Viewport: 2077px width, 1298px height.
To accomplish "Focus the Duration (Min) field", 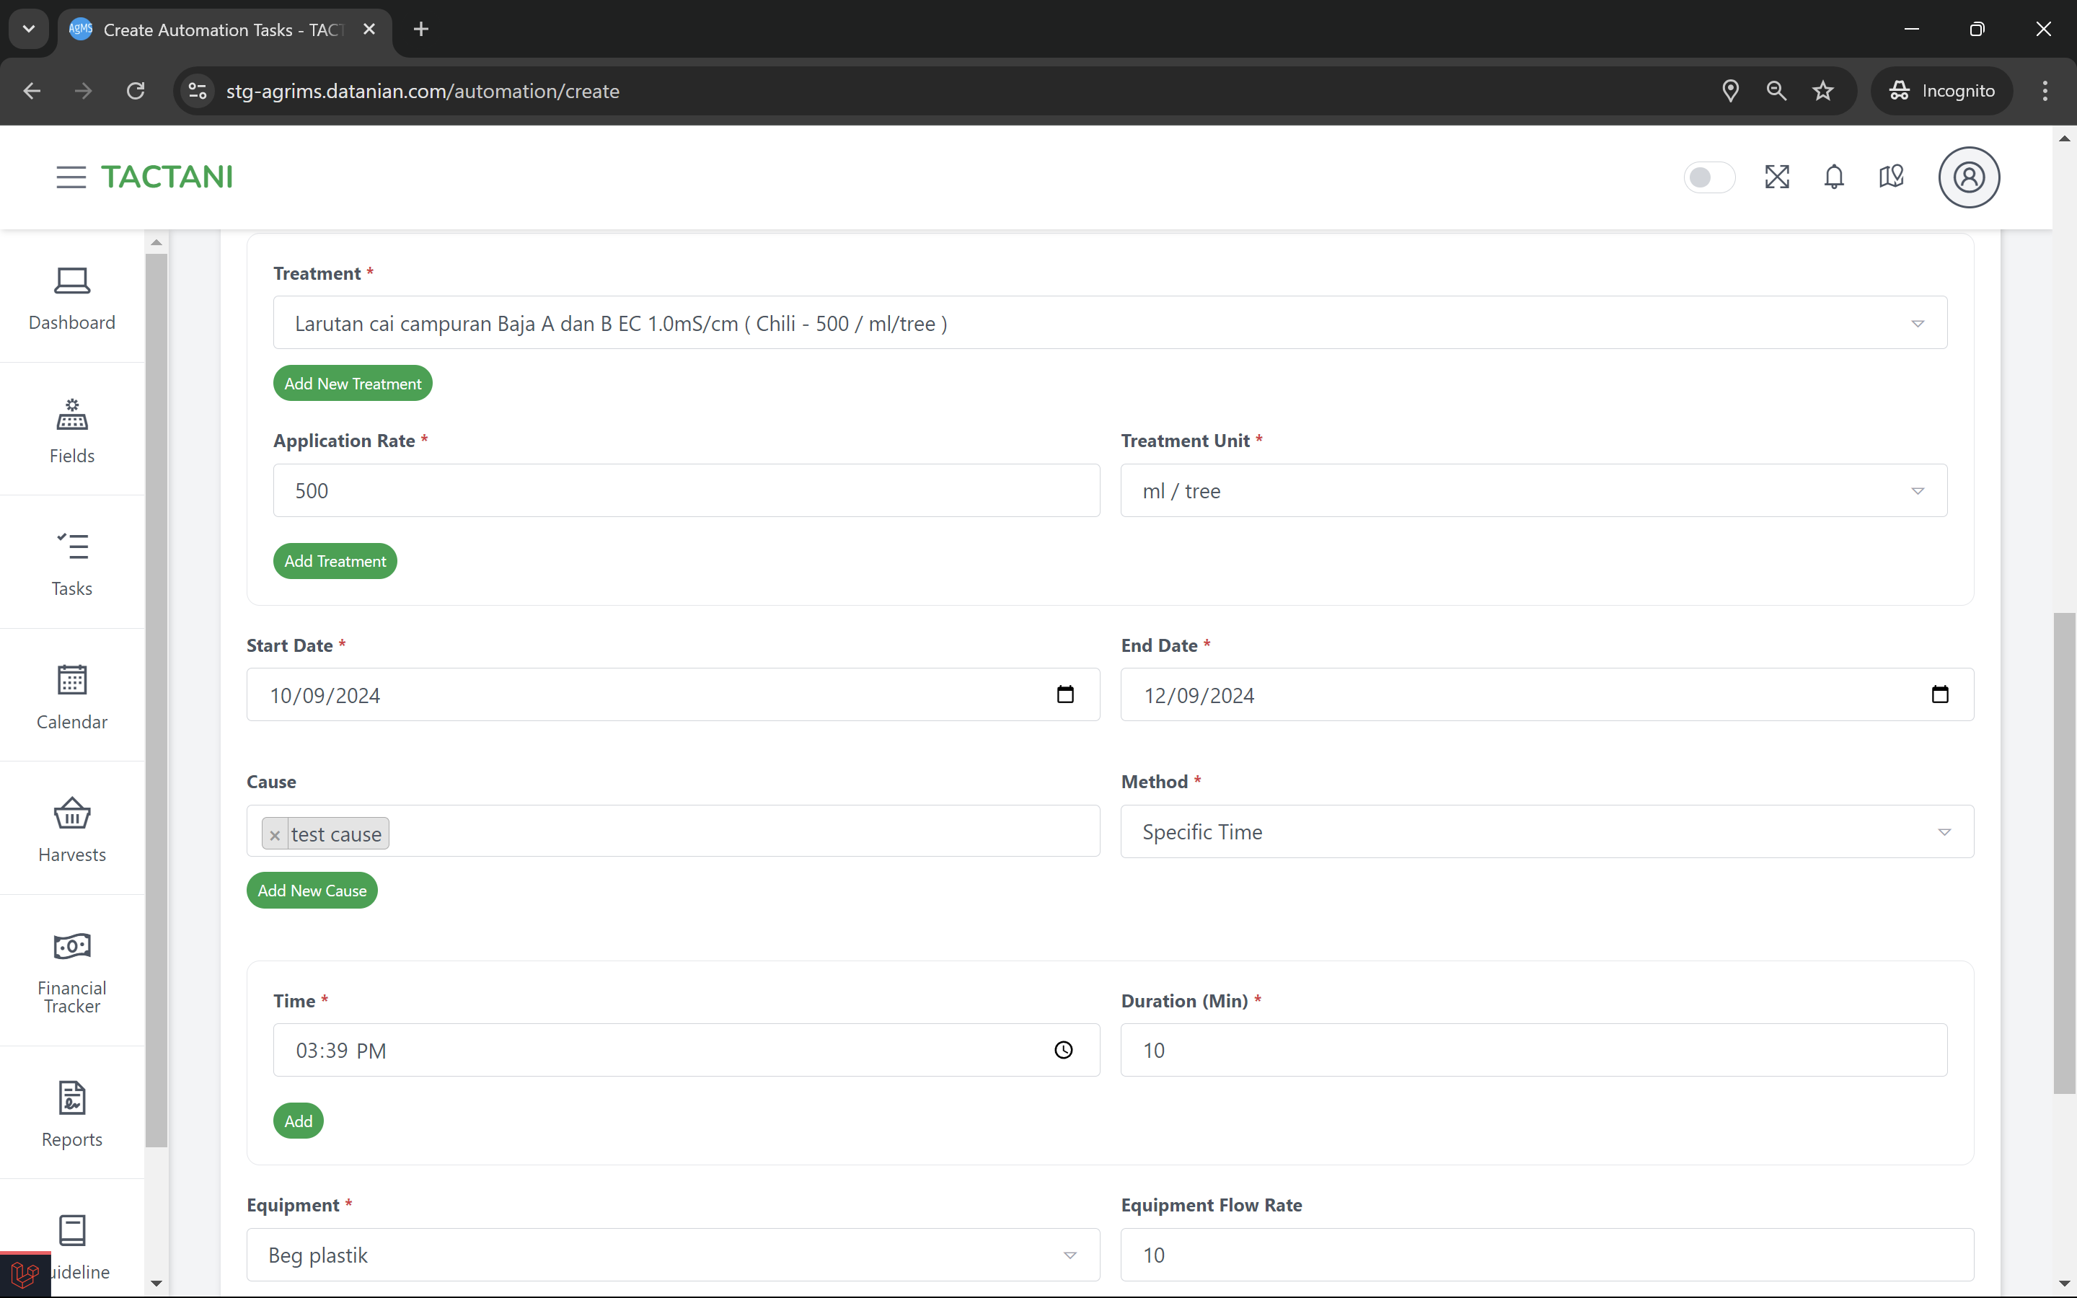I will pos(1534,1050).
